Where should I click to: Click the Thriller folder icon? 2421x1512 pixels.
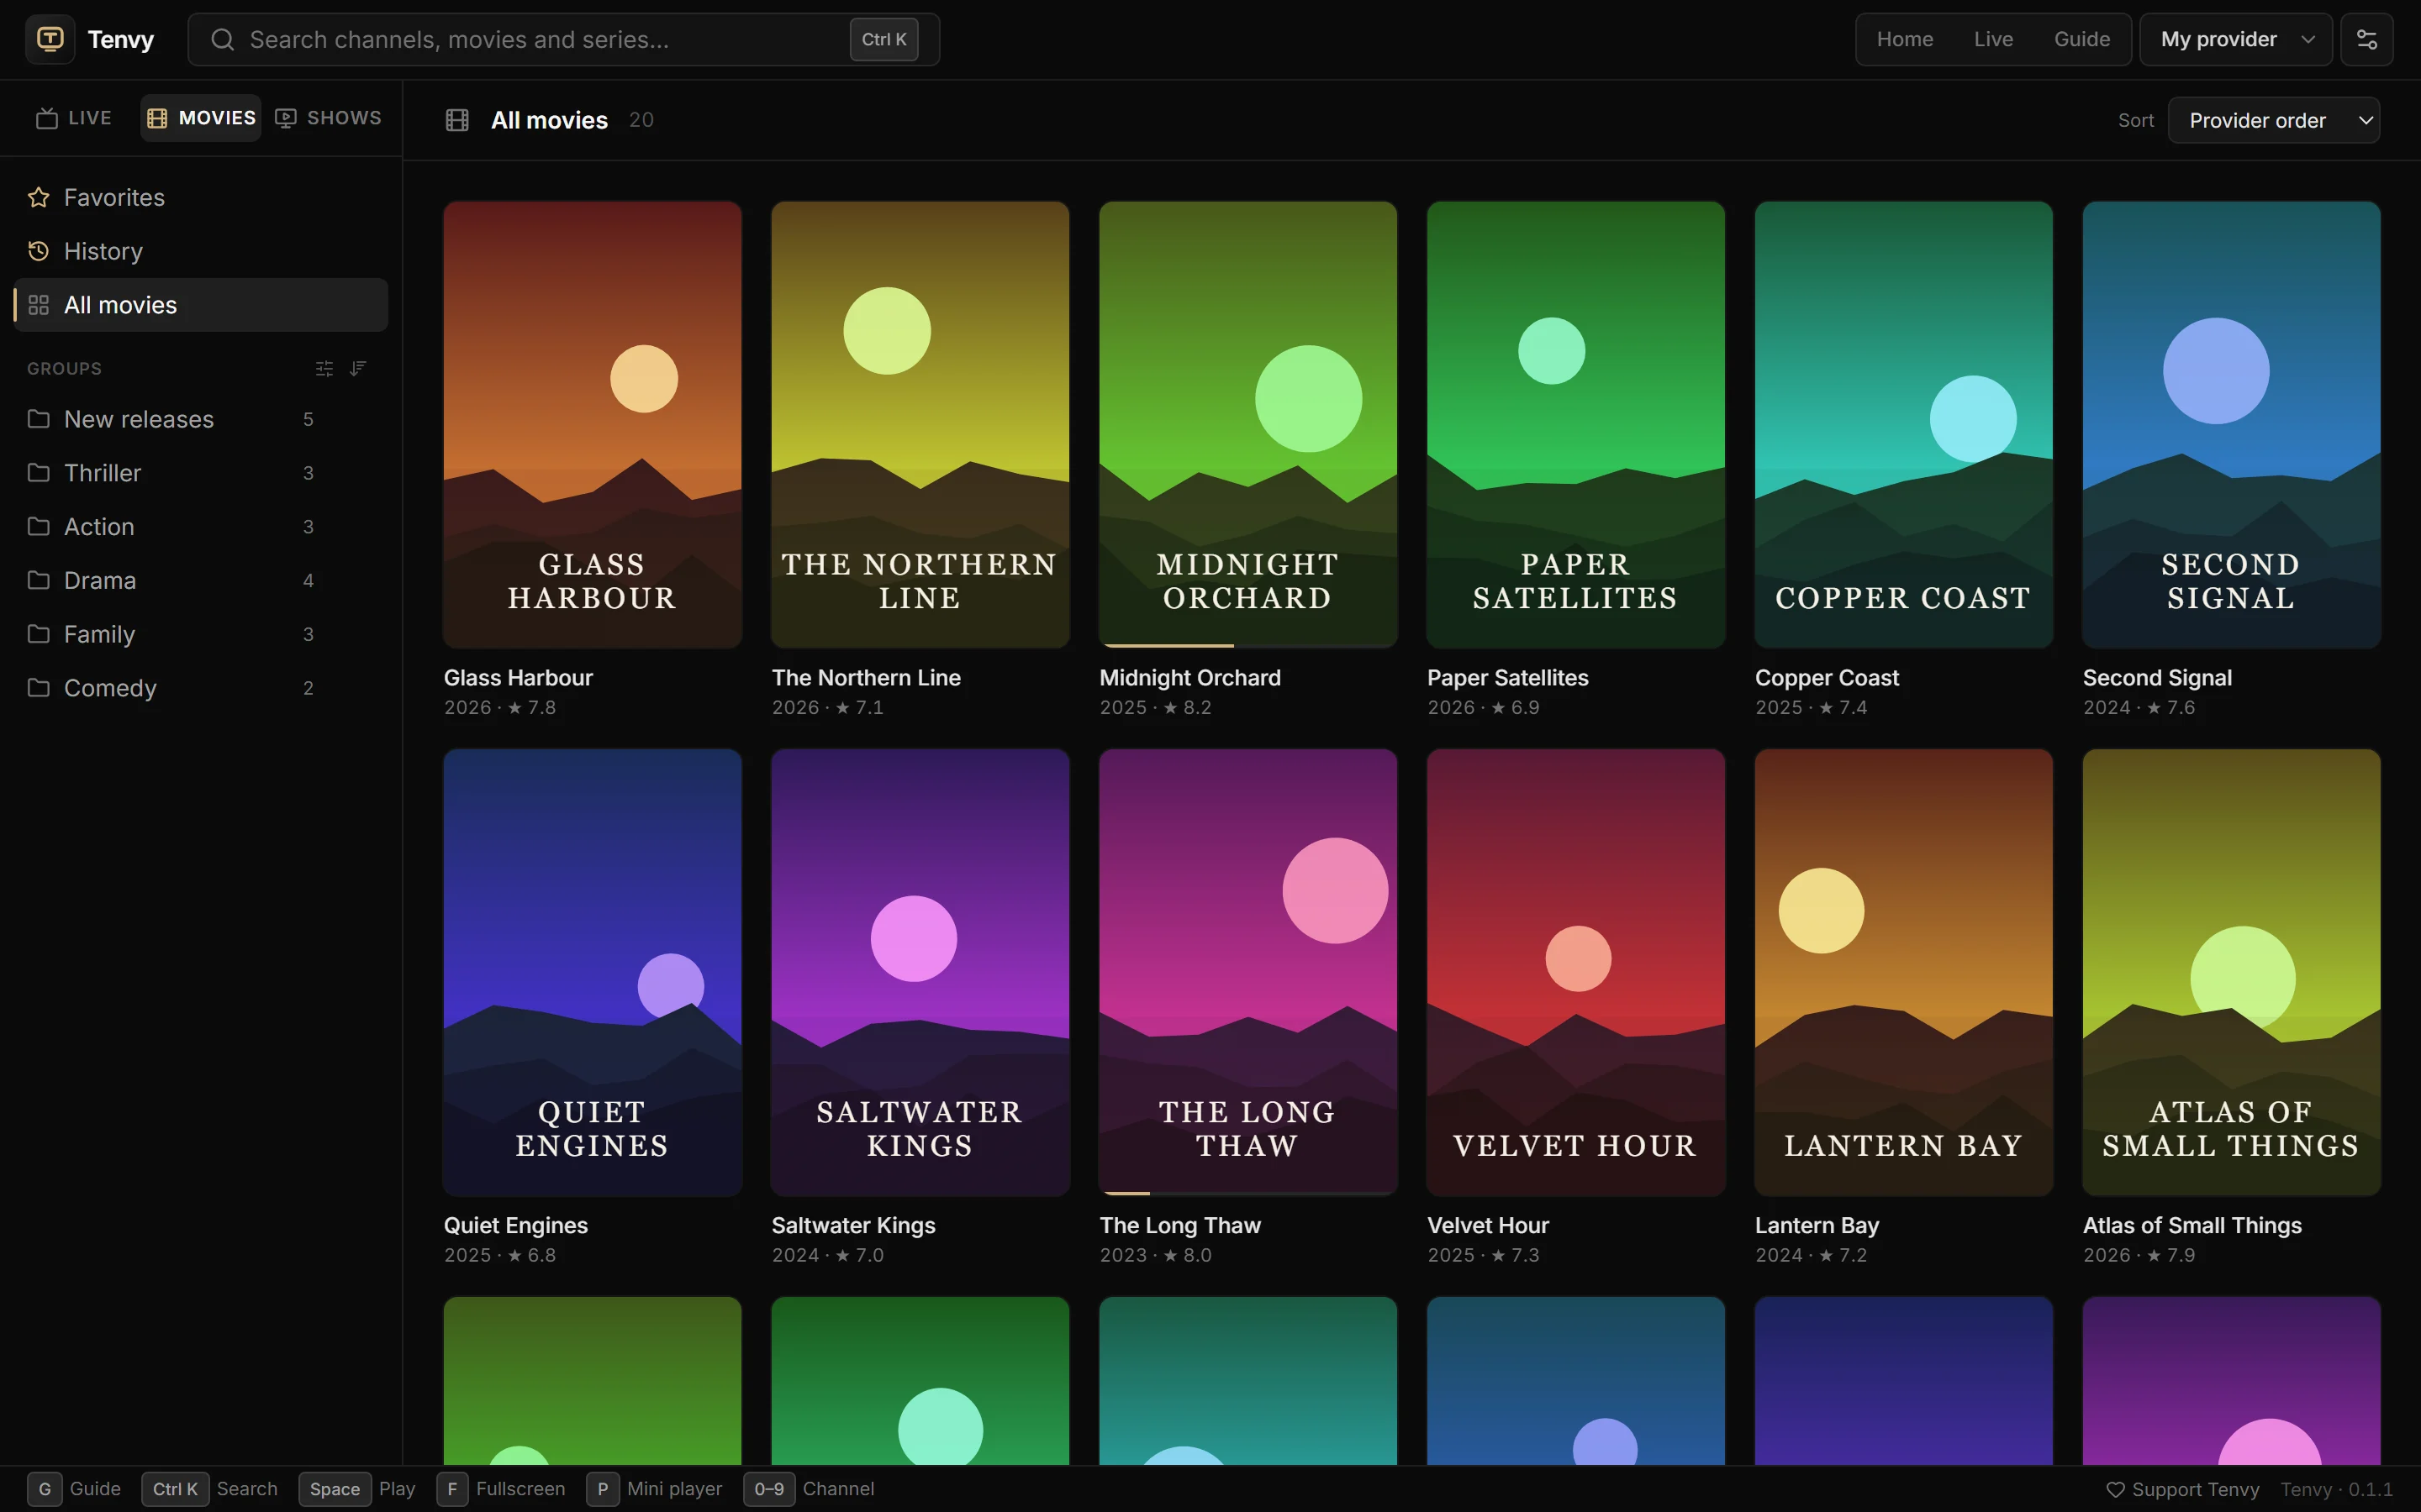pyautogui.click(x=38, y=473)
